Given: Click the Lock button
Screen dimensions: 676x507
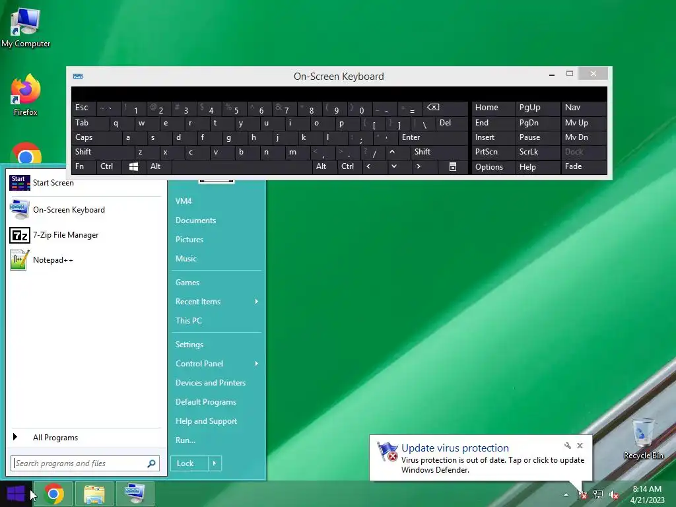Looking at the screenshot, I should click(x=189, y=463).
